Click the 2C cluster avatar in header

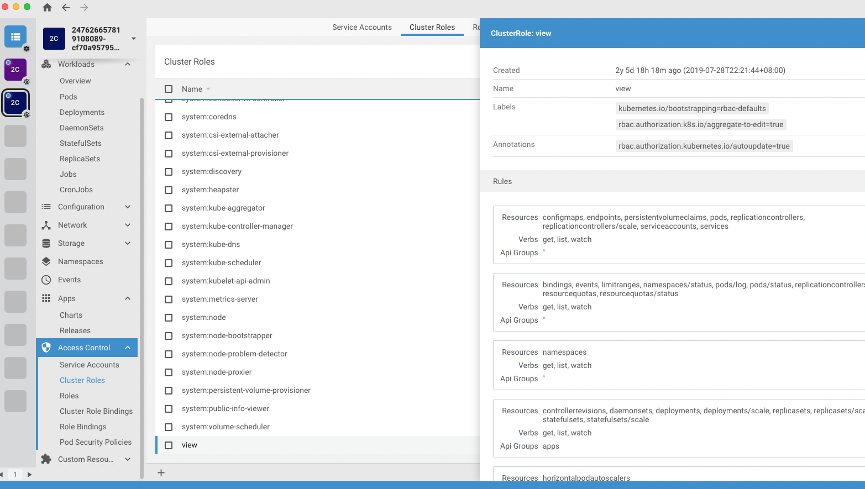point(54,39)
